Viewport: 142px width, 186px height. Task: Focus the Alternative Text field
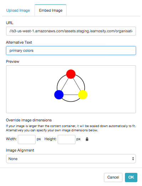71,50
